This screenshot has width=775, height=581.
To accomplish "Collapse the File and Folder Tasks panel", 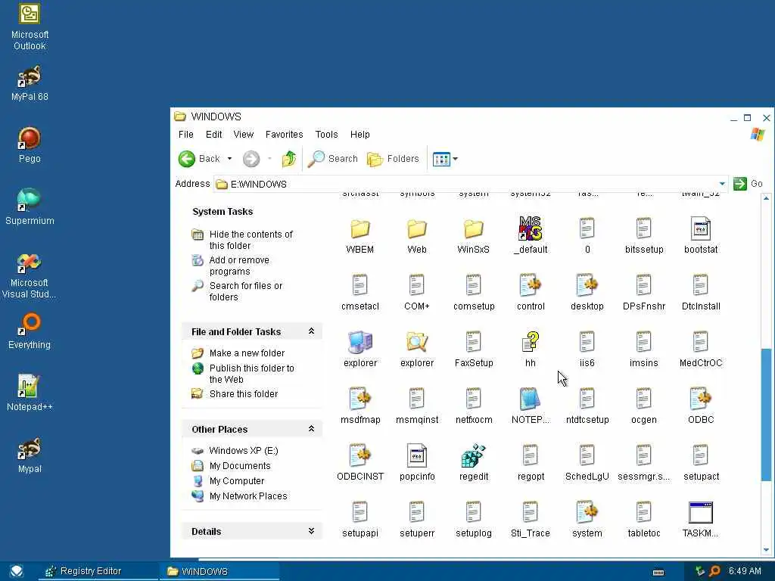I will [x=311, y=331].
